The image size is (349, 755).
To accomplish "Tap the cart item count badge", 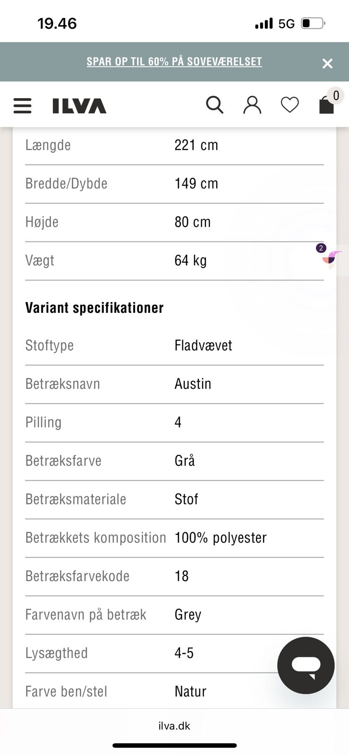I will tap(336, 96).
